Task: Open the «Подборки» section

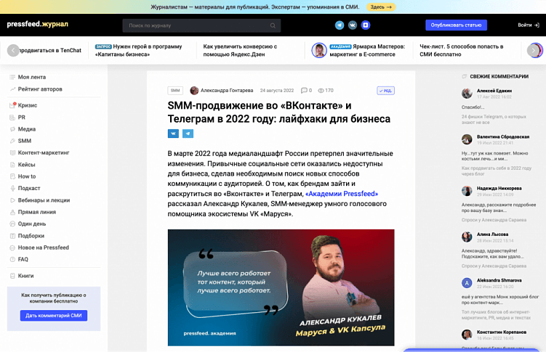Action: [31, 236]
